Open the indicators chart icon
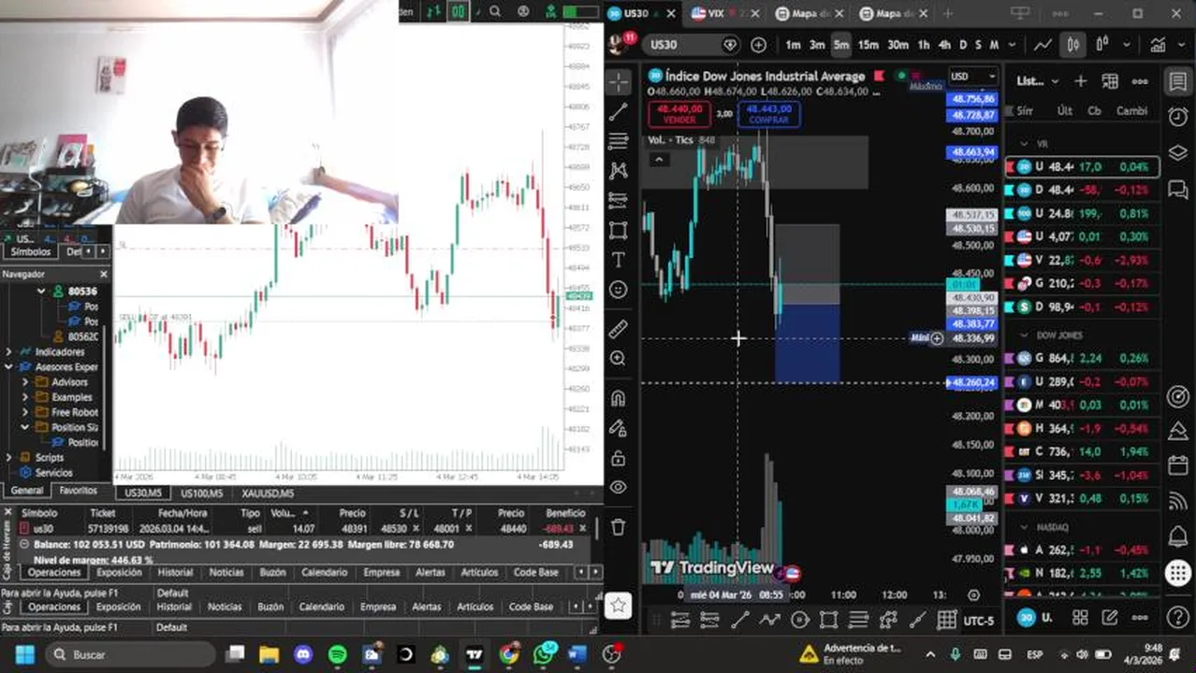This screenshot has width=1196, height=673. 1159,45
